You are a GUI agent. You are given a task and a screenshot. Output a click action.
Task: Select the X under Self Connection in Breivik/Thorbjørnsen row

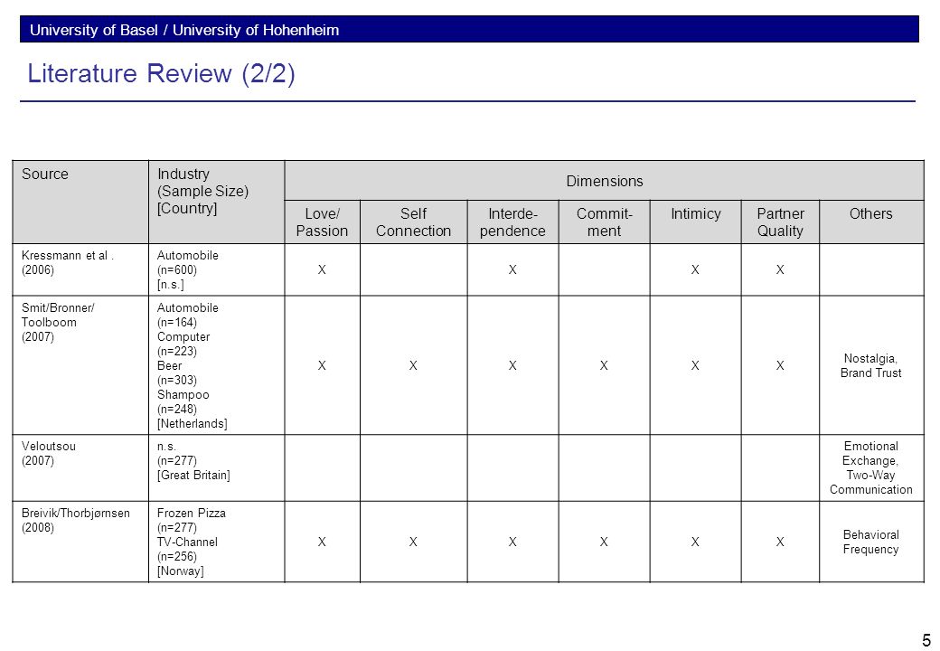click(x=413, y=542)
